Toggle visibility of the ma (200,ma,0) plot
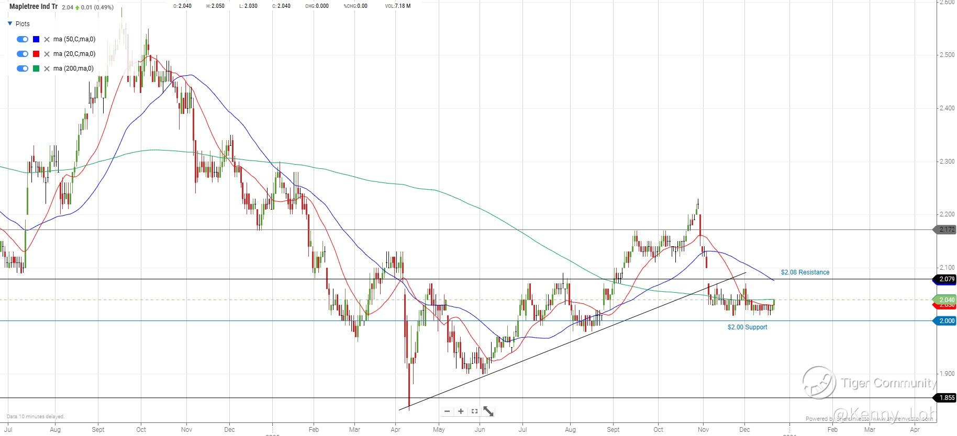Image resolution: width=957 pixels, height=436 pixels. (23, 68)
